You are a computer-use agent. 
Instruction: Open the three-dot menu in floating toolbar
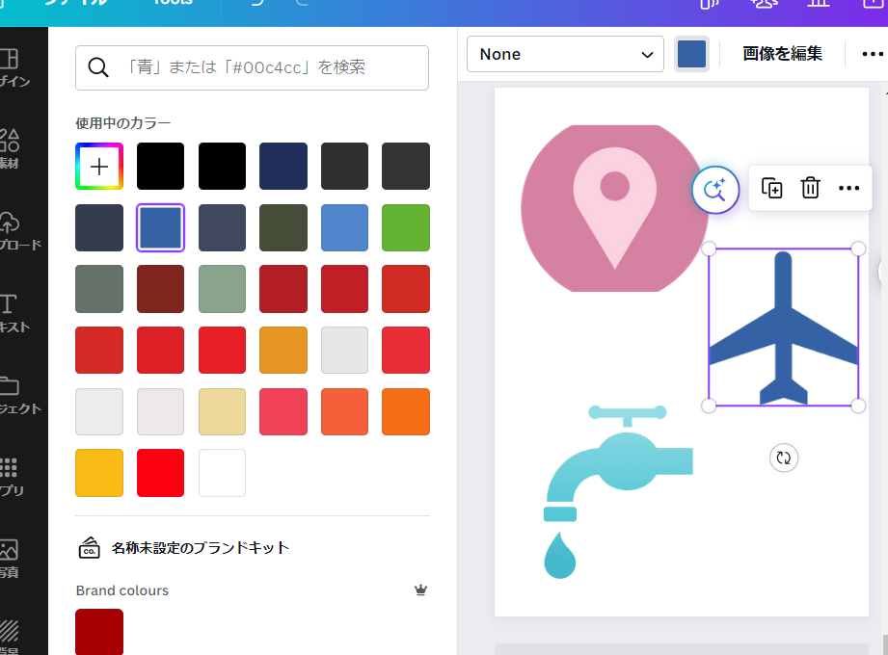[x=848, y=188]
